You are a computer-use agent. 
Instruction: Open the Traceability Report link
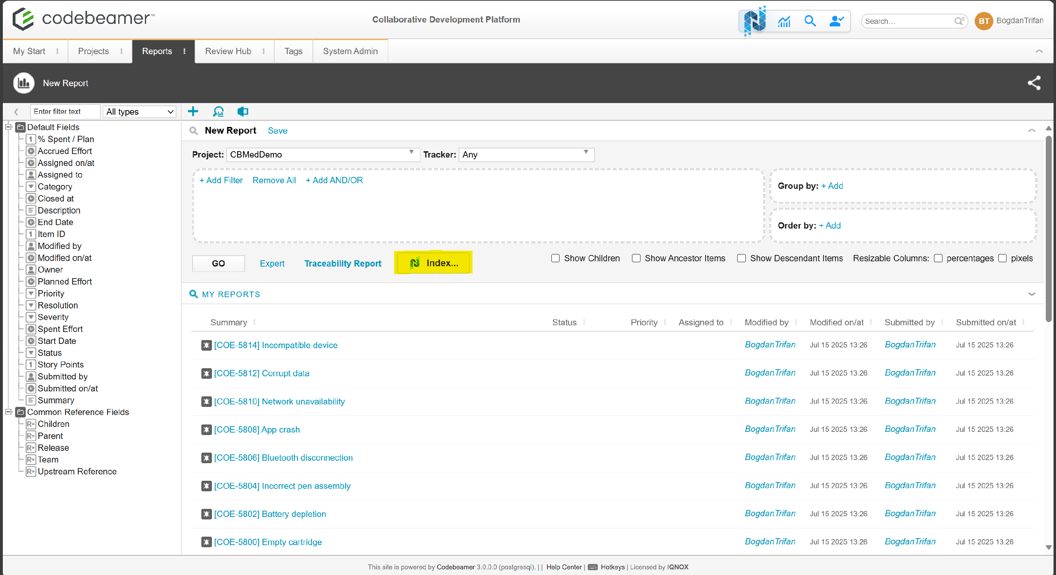(342, 263)
